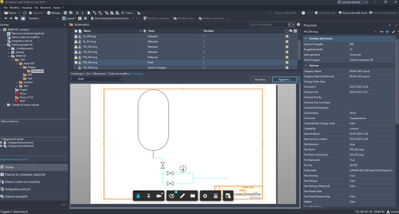Switch to the Cronologia tab
Screen dimensions: 399x214
pos(76,74)
